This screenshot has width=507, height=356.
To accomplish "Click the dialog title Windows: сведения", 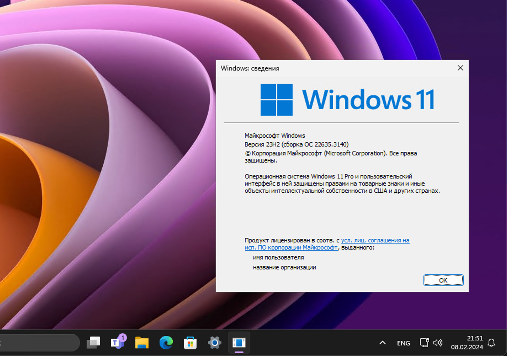I will pyautogui.click(x=250, y=68).
